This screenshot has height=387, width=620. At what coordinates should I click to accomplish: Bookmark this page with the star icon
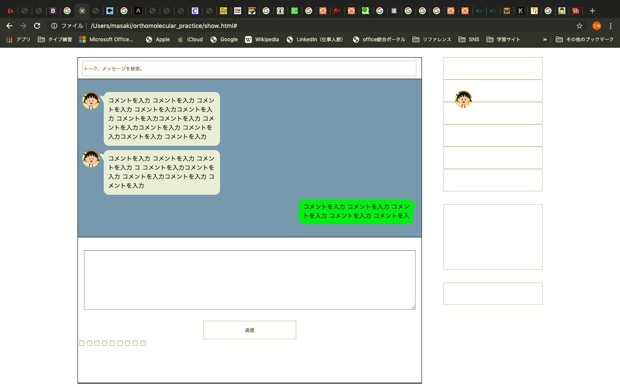[580, 26]
